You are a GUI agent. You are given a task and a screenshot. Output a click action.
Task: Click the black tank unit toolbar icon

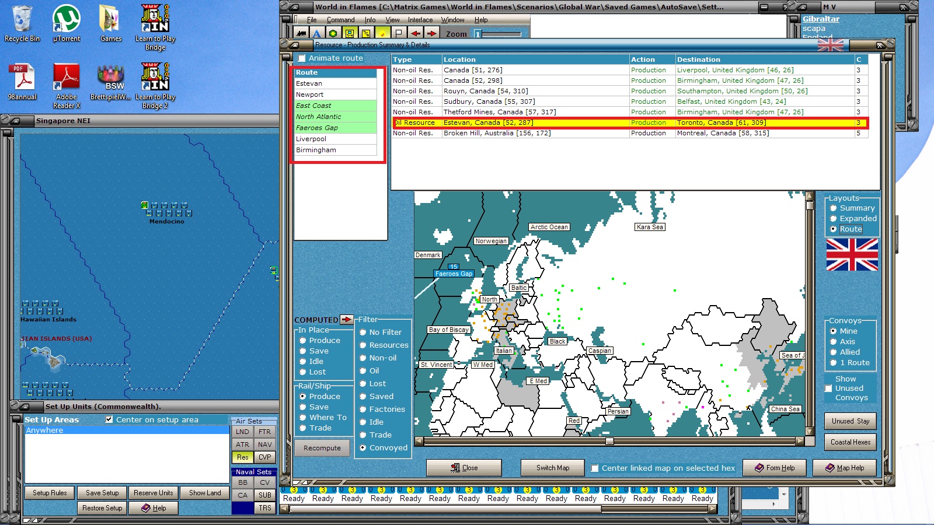301,34
